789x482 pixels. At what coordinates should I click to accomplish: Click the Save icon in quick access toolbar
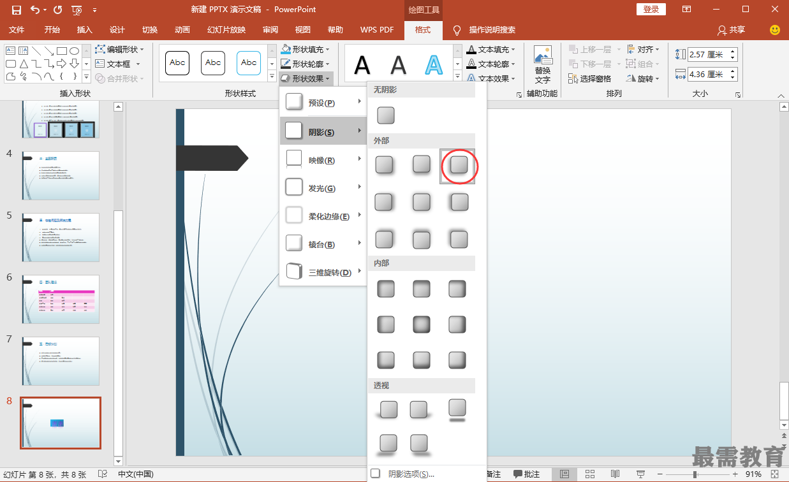click(16, 10)
